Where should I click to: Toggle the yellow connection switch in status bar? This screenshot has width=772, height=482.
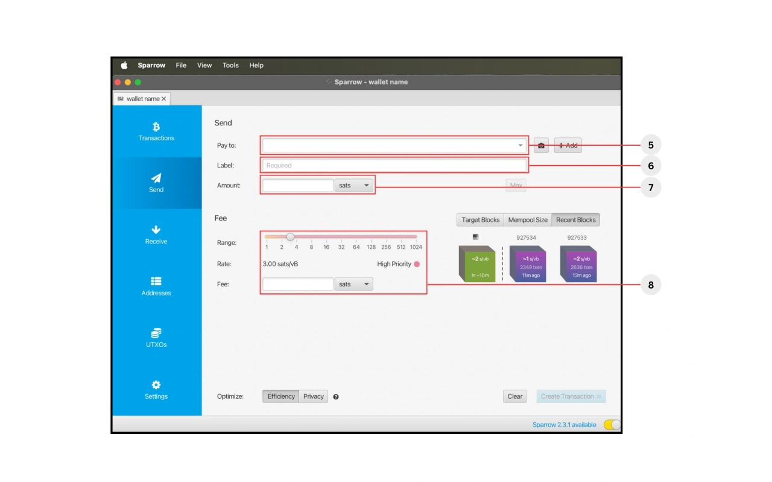pyautogui.click(x=612, y=425)
